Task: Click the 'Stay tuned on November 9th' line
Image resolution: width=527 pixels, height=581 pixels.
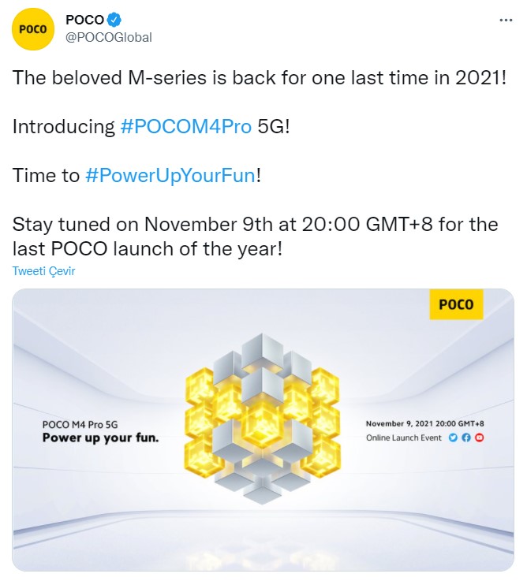Action: point(255,225)
